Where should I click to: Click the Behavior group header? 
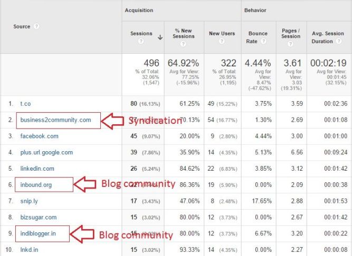pos(255,11)
